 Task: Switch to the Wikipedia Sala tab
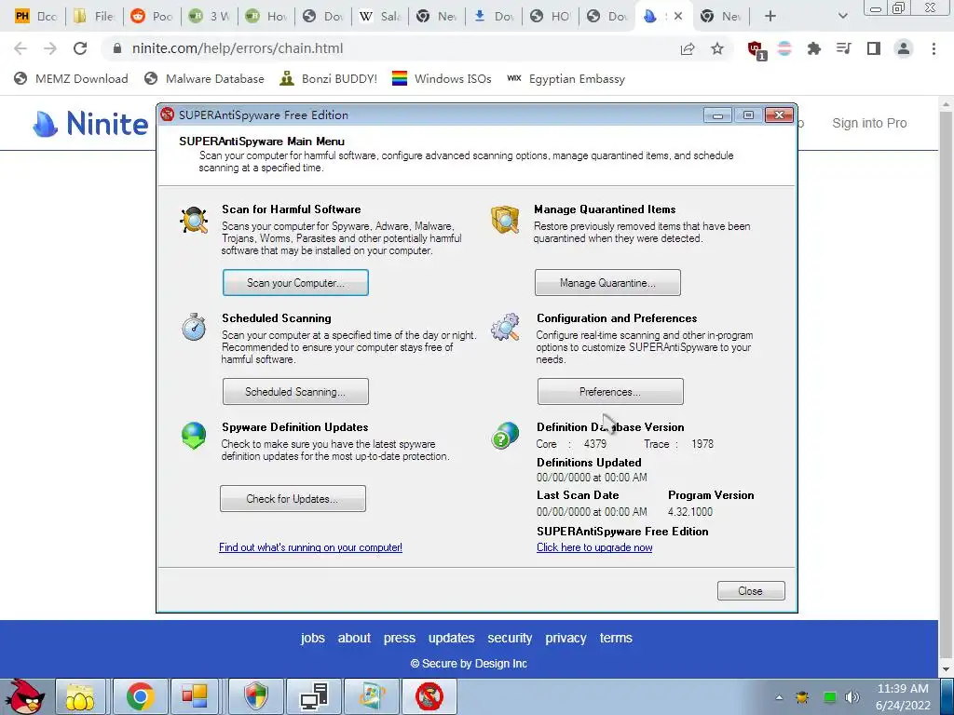pyautogui.click(x=380, y=17)
